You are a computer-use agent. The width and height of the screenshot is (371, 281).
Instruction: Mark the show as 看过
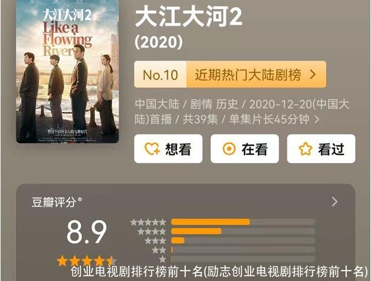[321, 149]
